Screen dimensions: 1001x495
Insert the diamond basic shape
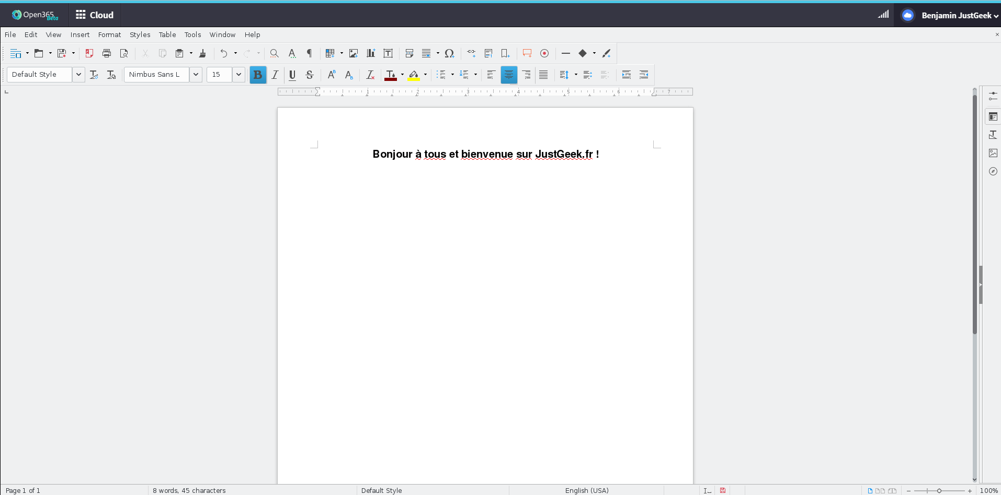583,53
